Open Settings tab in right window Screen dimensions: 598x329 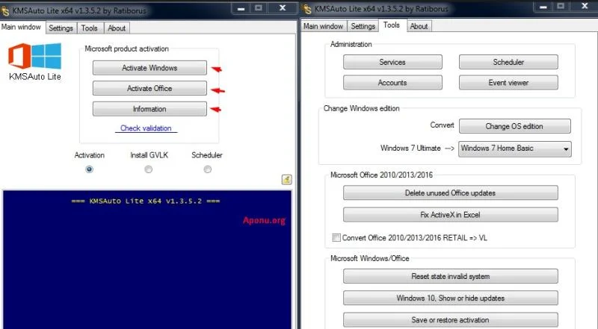363,26
